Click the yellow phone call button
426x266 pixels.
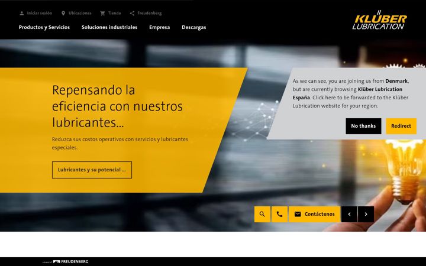[x=279, y=214]
